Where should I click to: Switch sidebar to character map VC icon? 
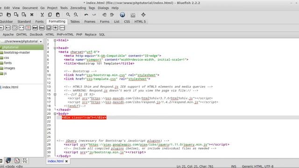25,161
